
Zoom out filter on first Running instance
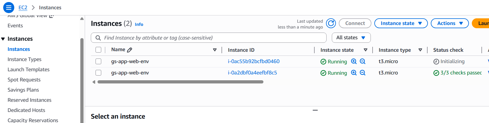pos(362,61)
